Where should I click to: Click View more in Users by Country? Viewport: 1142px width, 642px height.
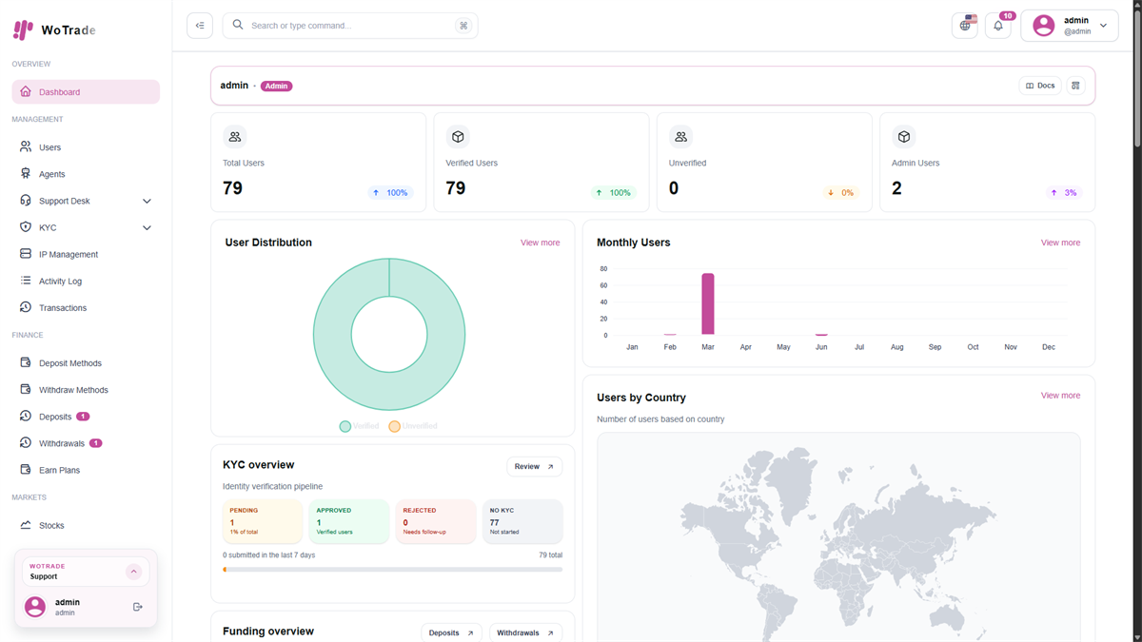pyautogui.click(x=1060, y=396)
